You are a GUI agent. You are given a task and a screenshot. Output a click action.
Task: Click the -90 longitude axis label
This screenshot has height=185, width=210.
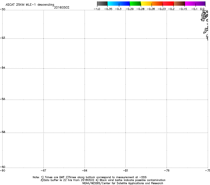point(3,170)
